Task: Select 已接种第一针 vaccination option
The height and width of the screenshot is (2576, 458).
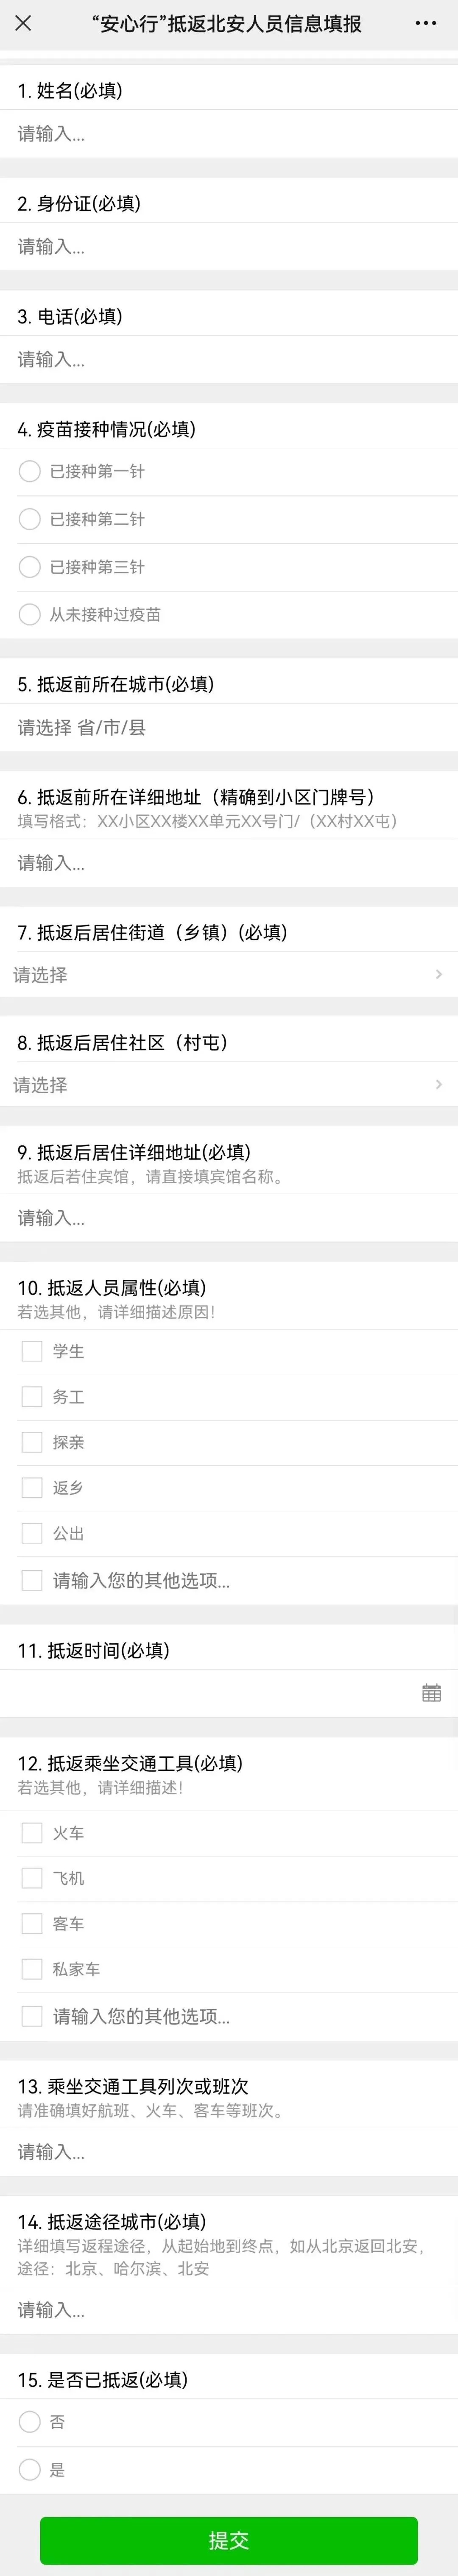Action: pyautogui.click(x=30, y=471)
